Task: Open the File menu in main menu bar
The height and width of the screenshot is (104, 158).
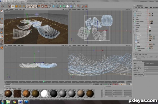Action: coord(2,3)
